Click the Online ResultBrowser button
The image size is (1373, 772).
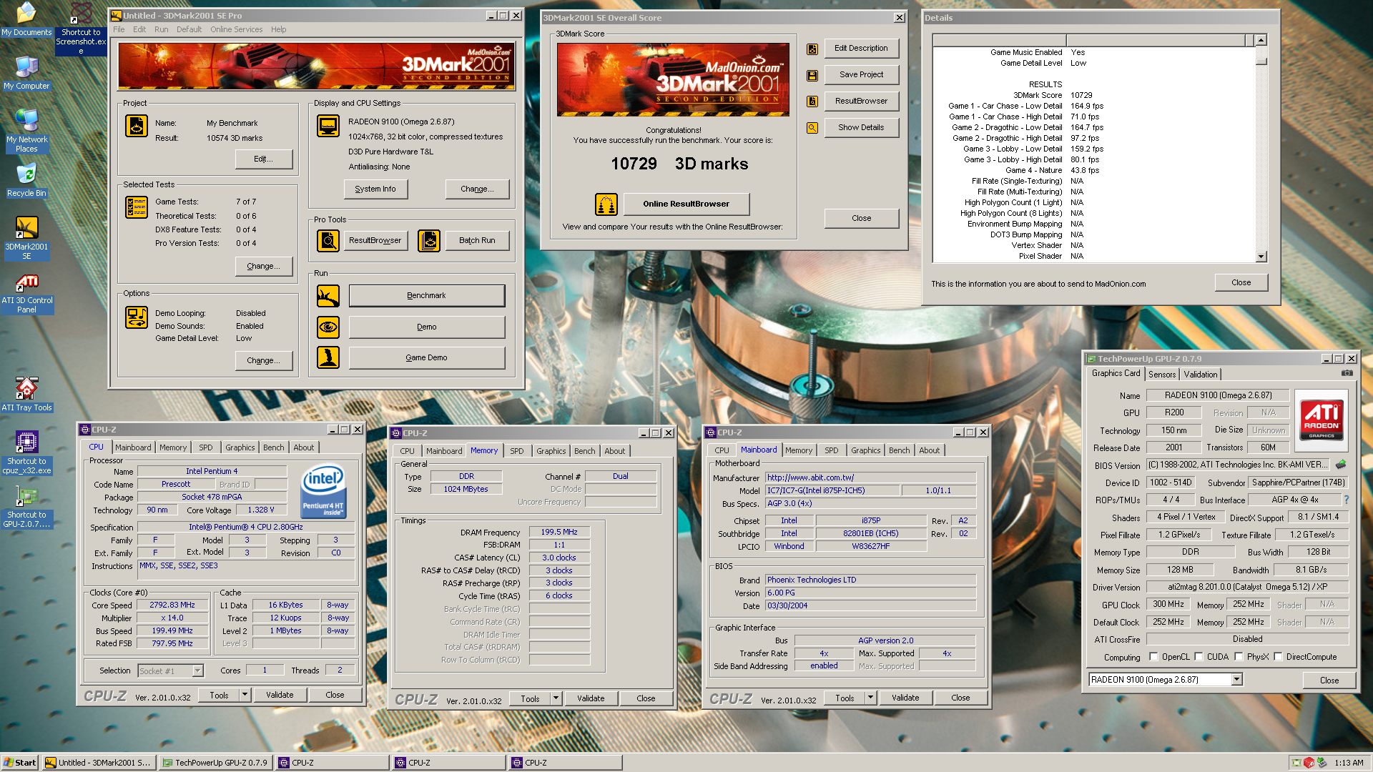[686, 204]
